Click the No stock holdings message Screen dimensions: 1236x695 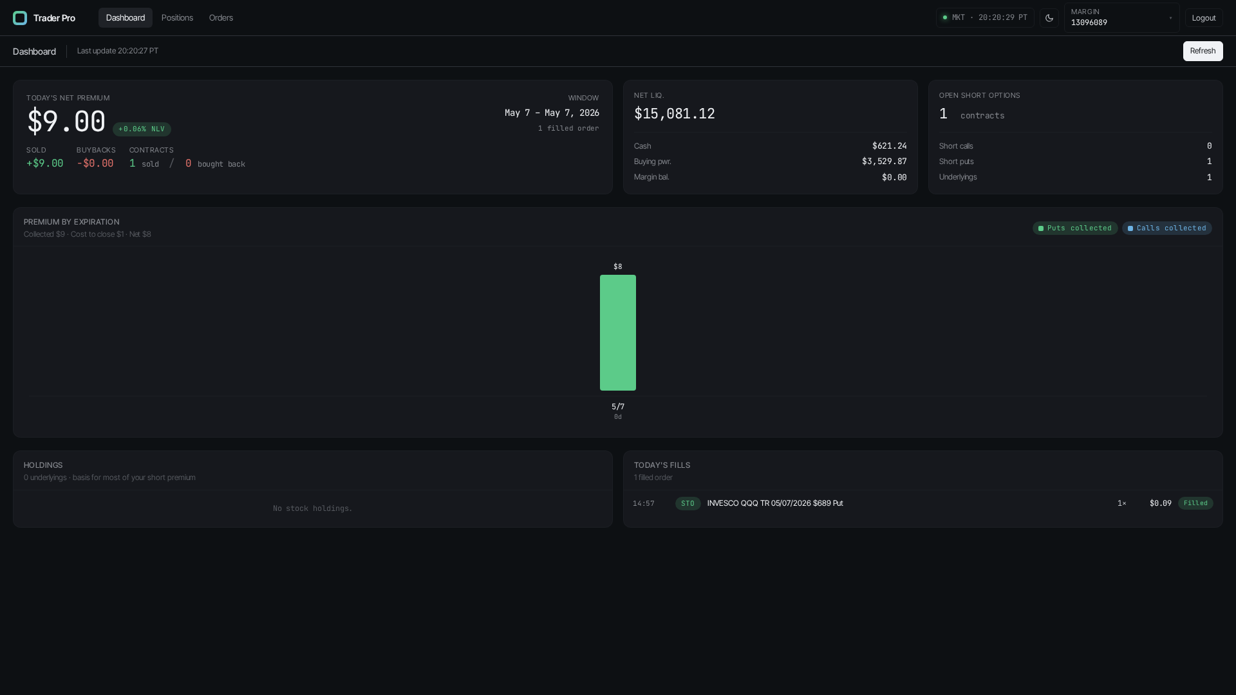[x=312, y=508]
